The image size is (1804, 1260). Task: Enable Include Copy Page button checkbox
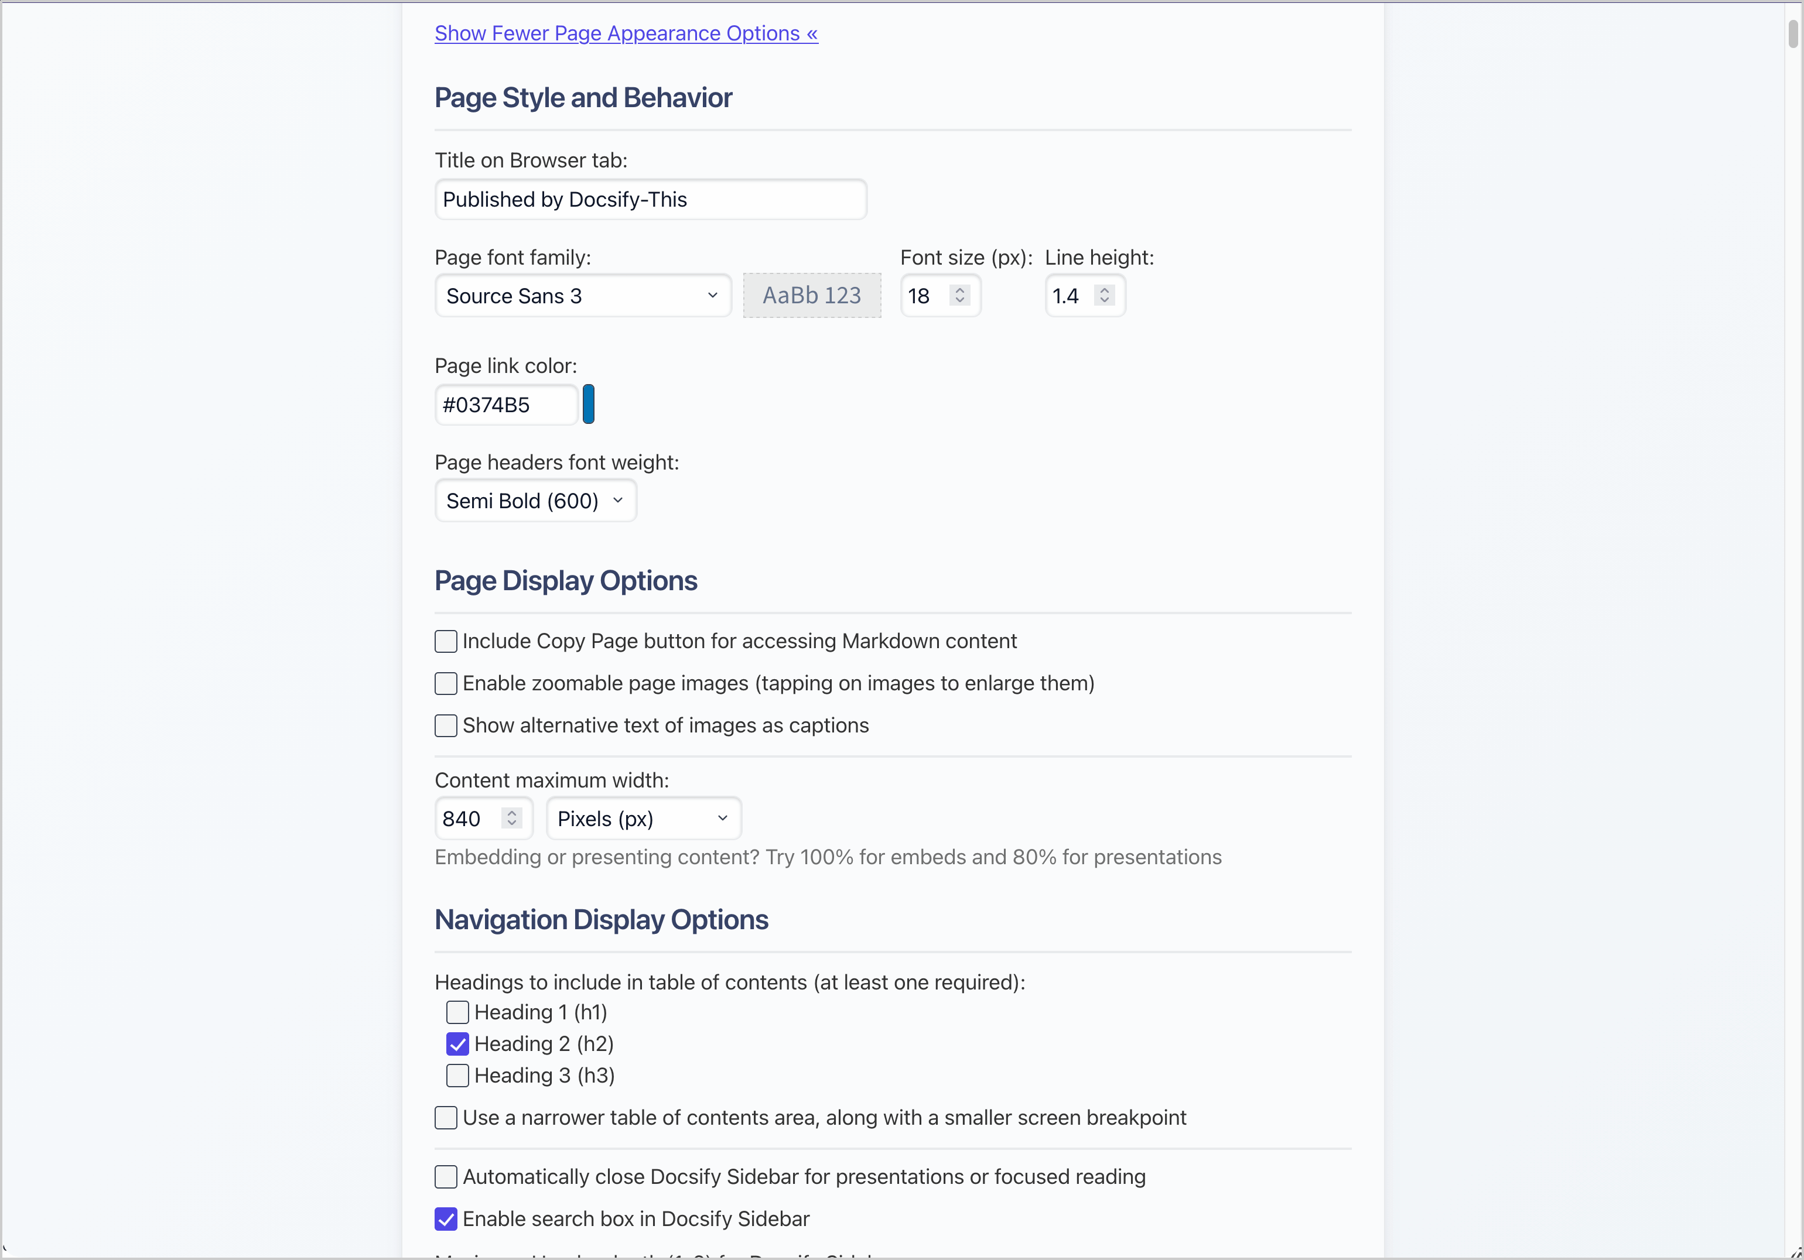tap(446, 641)
